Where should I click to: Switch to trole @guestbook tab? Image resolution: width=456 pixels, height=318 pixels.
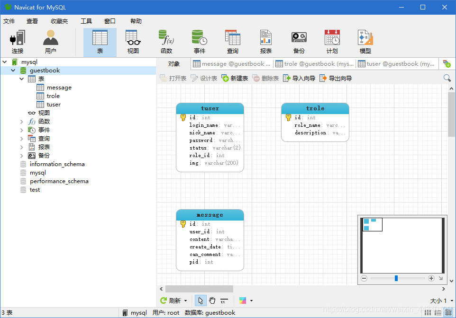314,64
